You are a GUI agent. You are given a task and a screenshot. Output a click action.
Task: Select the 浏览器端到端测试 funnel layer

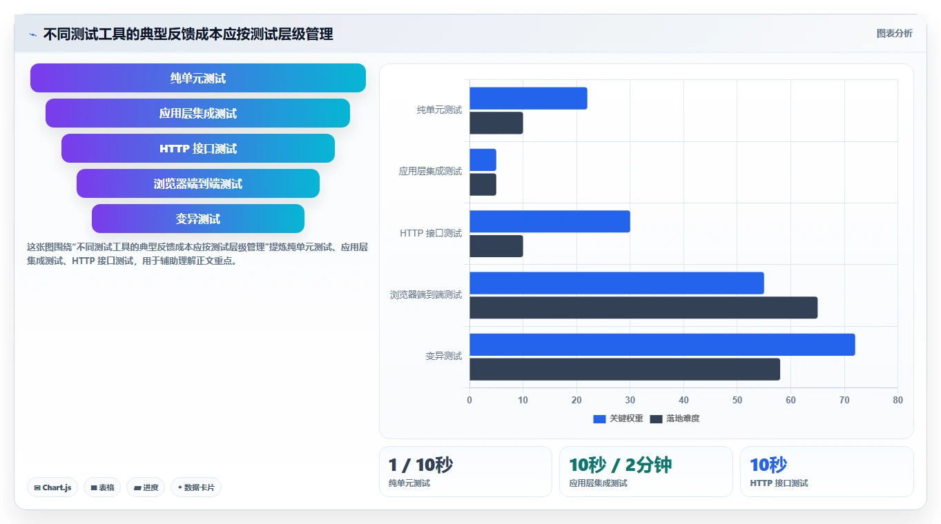(x=198, y=183)
